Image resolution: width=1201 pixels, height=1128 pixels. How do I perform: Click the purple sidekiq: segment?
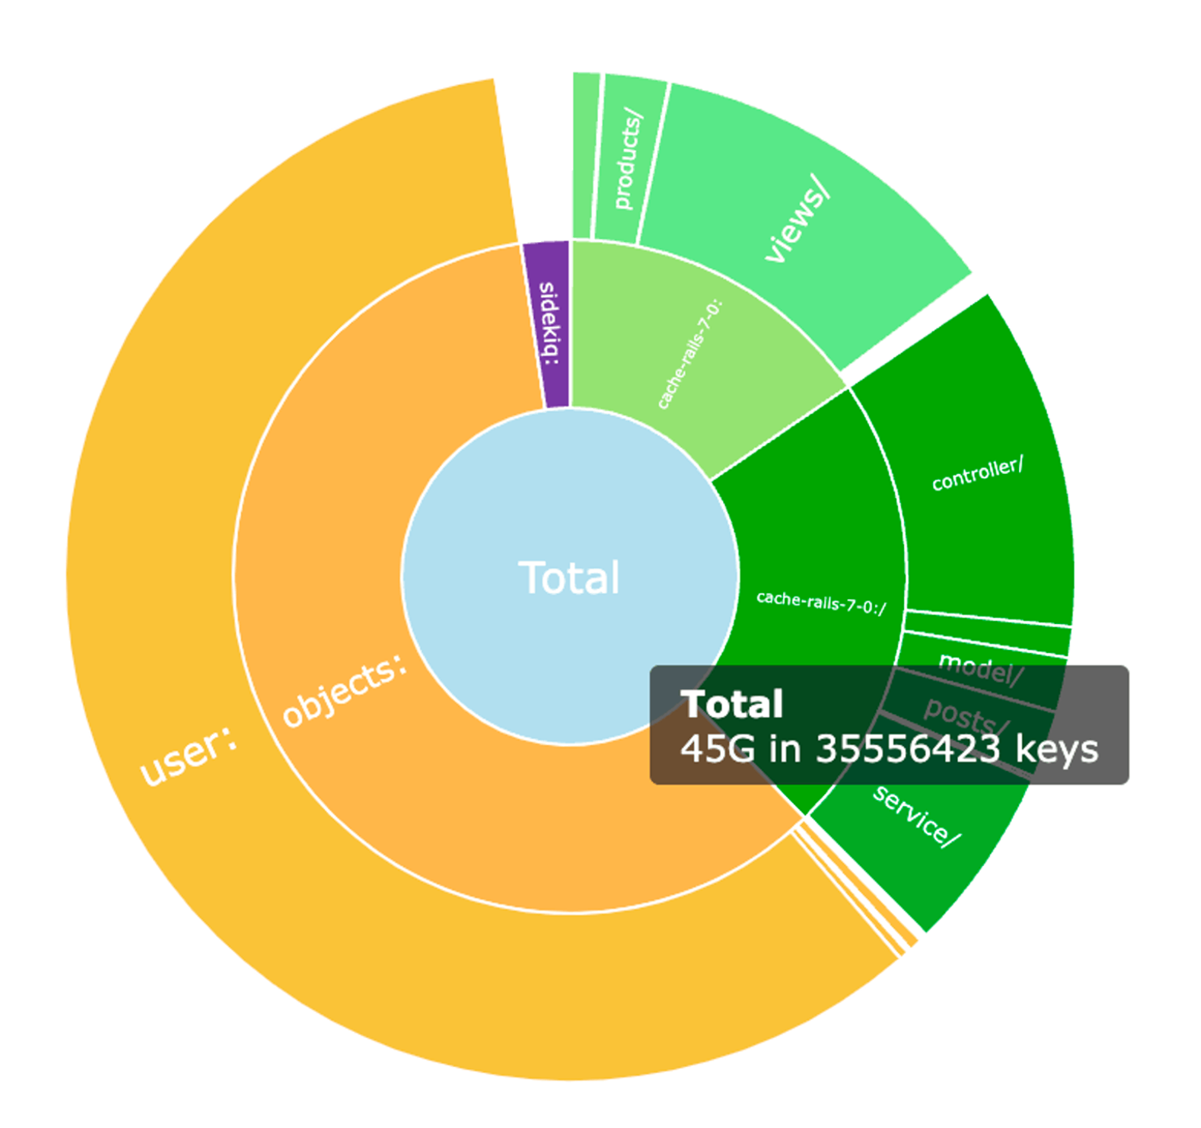pos(548,324)
